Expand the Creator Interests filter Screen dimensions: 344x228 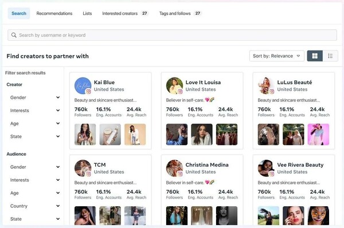[x=34, y=110]
